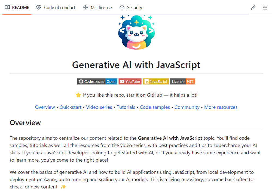The width and height of the screenshot is (272, 195).
Task: Click the cat mascot logo image
Action: tap(136, 32)
